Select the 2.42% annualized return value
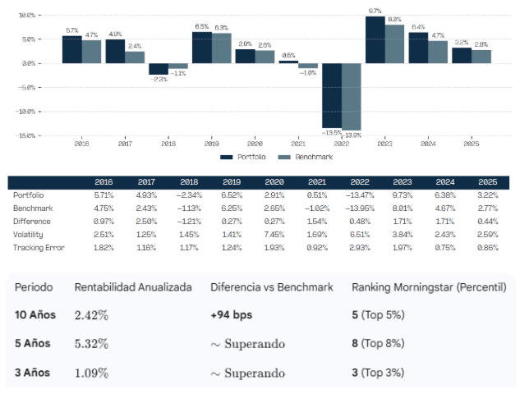Viewport: 520px width, 394px height. pyautogui.click(x=91, y=315)
